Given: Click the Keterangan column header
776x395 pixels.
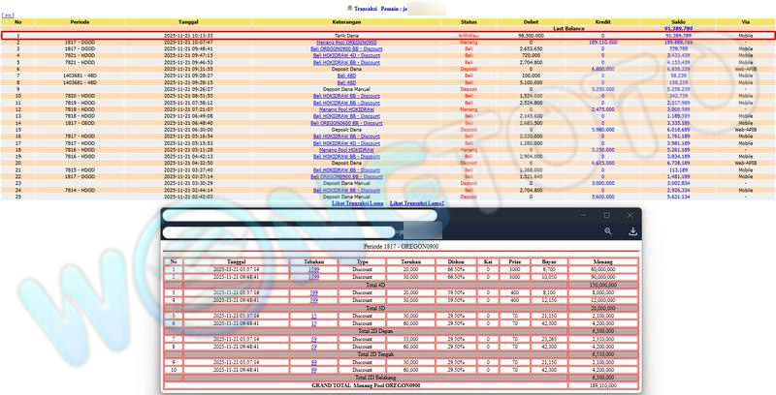Looking at the screenshot, I should click(x=345, y=21).
